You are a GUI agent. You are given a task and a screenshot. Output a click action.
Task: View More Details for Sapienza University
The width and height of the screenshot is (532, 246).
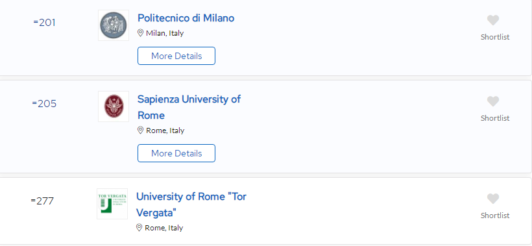coord(176,153)
